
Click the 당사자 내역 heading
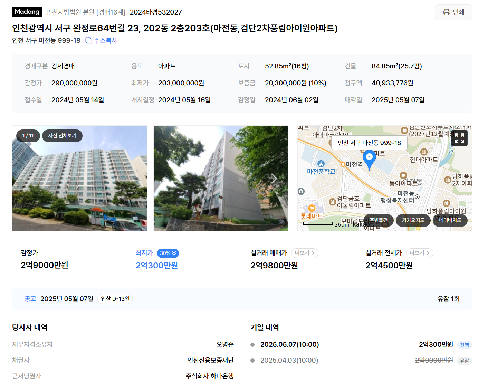[x=30, y=327]
